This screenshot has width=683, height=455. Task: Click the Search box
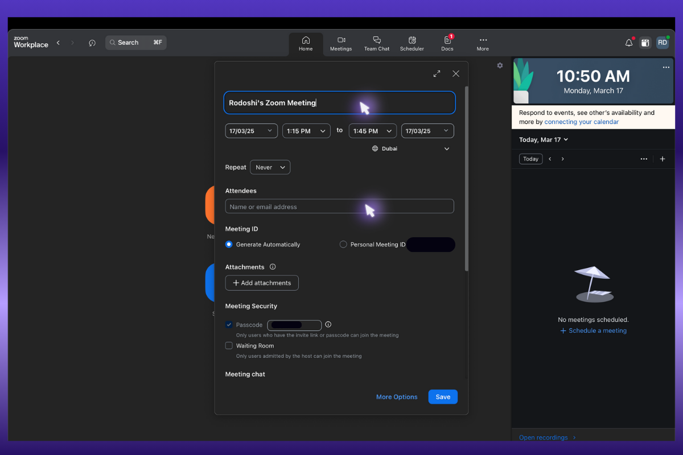(x=136, y=43)
